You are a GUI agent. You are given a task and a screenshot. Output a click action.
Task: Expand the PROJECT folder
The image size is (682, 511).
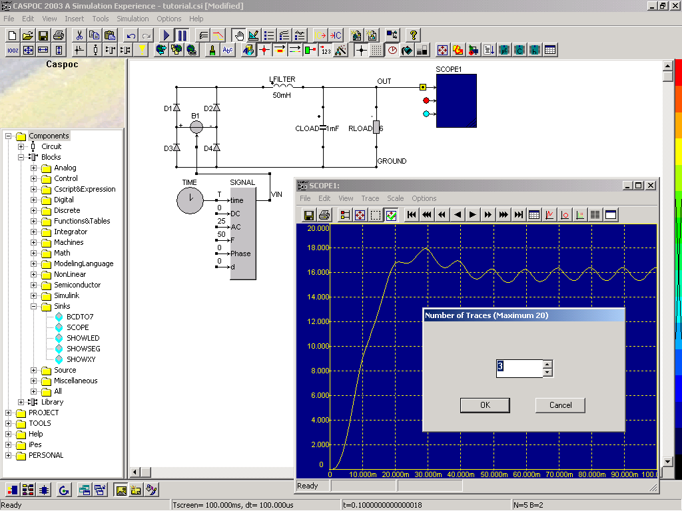point(8,413)
